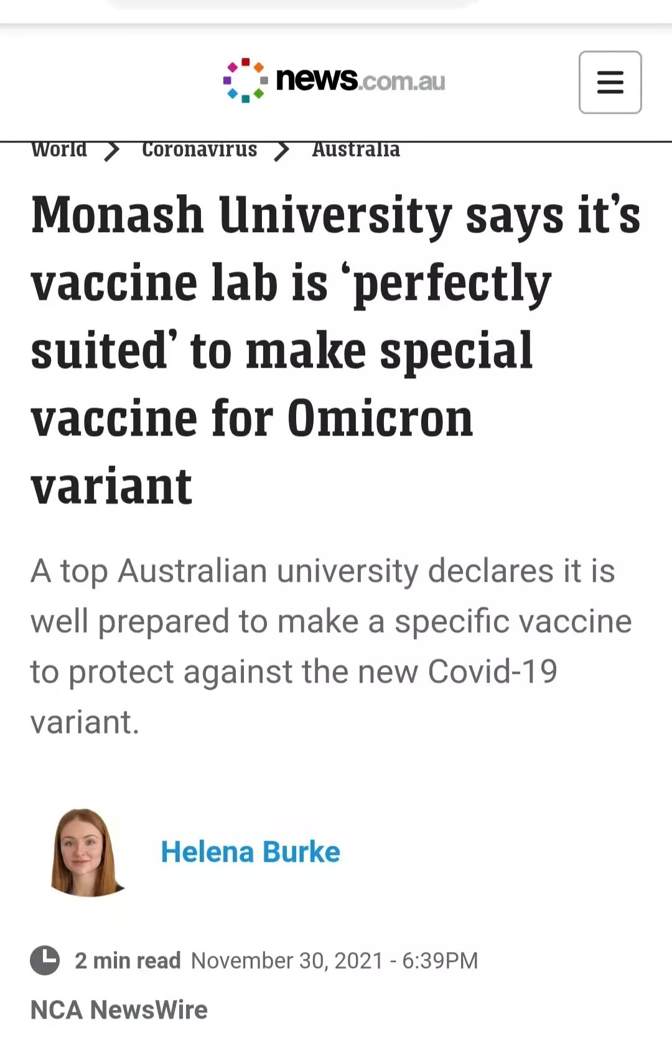Open the Coronavirus breadcrumb category
This screenshot has height=1061, width=672.
coord(199,150)
